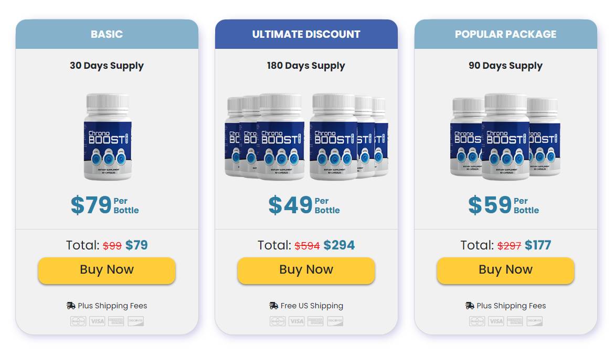Select the BASIC plan header
Viewport: 614px width, 354px height.
pos(107,34)
